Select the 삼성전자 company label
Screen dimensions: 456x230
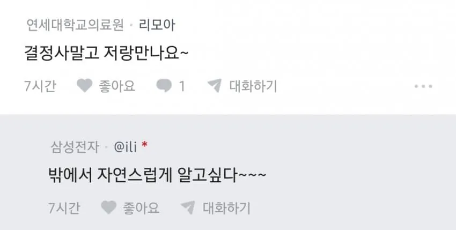(75, 147)
